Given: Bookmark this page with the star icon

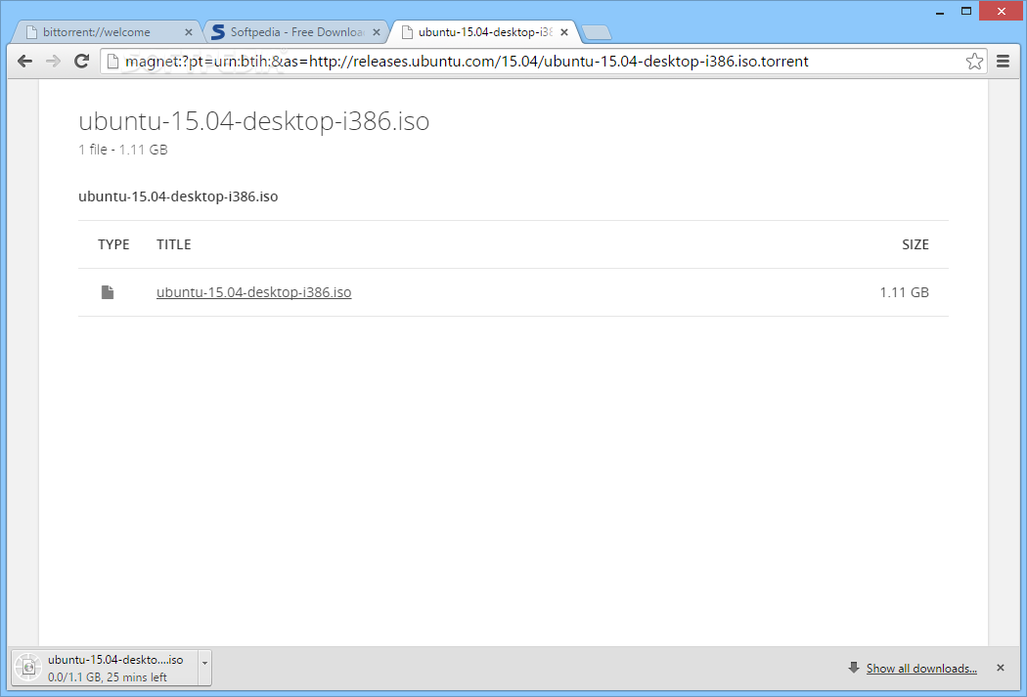Looking at the screenshot, I should tap(974, 62).
